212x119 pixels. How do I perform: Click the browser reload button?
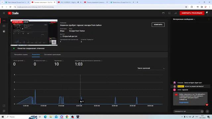coord(10,7)
